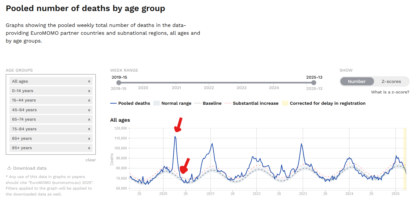
Task: Toggle the Baseline legend entry
Action: (208, 103)
